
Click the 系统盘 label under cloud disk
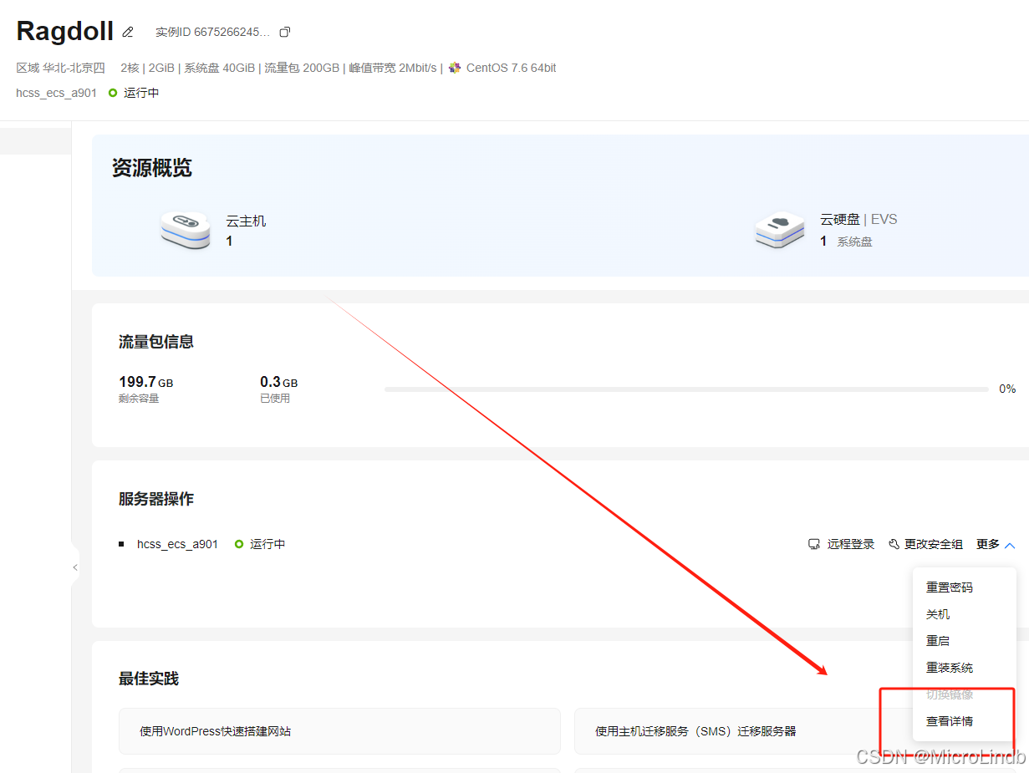[x=854, y=242]
